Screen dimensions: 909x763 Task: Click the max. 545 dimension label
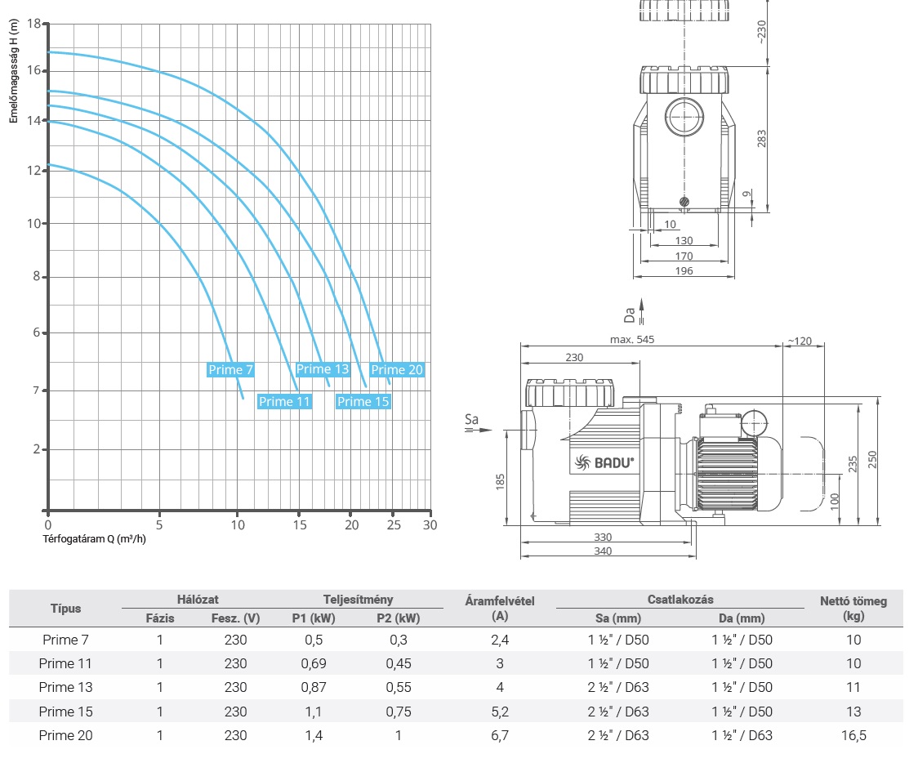(633, 338)
